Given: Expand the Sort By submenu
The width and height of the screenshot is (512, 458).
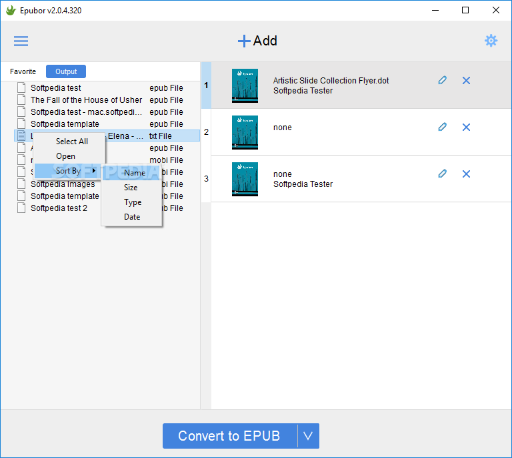Looking at the screenshot, I should click(x=67, y=171).
